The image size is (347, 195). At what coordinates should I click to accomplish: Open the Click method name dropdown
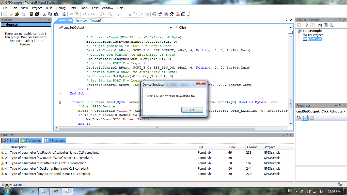tap(291, 27)
